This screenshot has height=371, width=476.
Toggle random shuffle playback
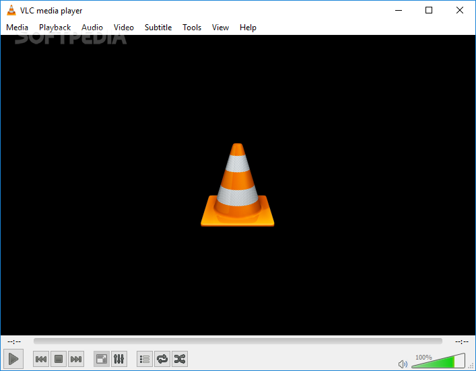click(180, 359)
